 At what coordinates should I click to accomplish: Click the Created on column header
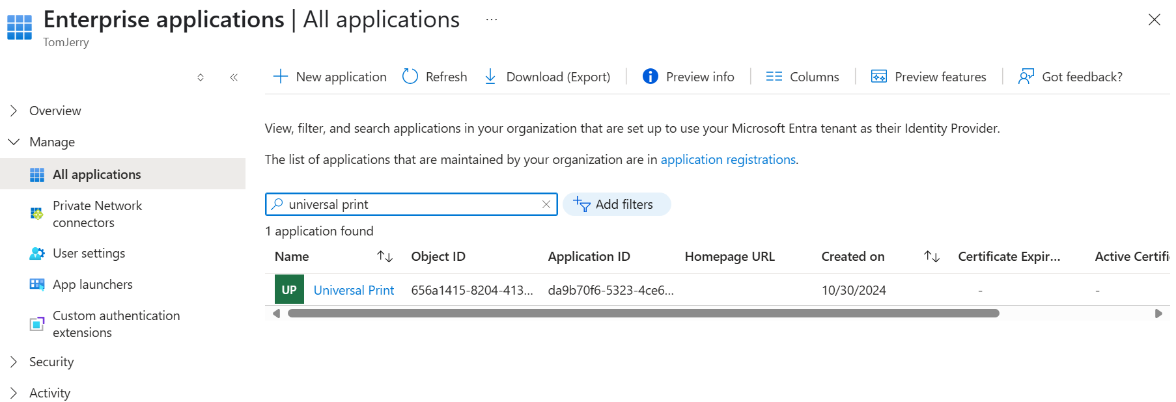[x=853, y=256]
